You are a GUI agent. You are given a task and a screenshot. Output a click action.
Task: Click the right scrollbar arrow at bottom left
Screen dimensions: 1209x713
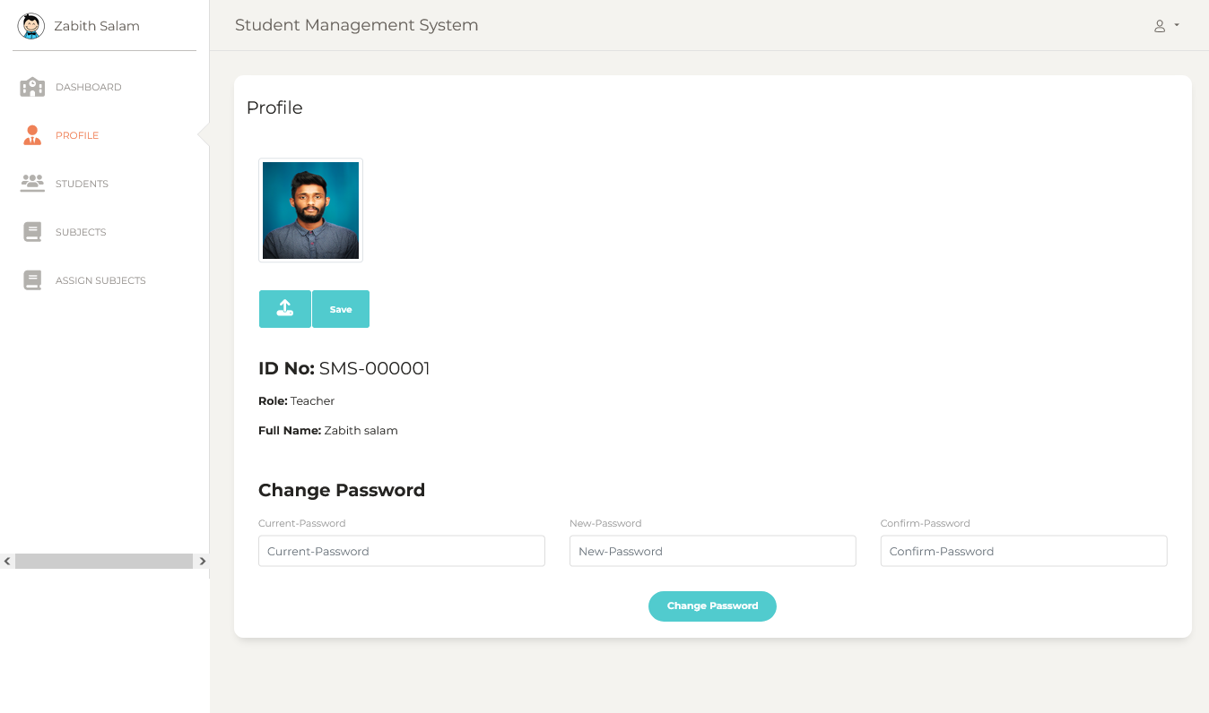203,561
